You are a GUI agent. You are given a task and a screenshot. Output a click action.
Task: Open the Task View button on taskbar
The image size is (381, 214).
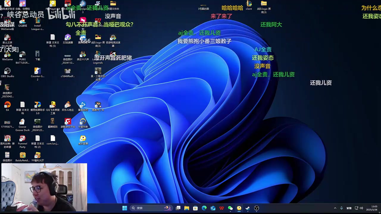178,208
